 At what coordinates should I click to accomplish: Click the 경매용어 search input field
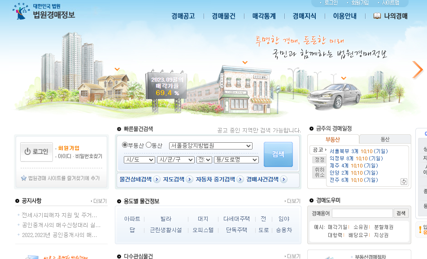(x=362, y=213)
